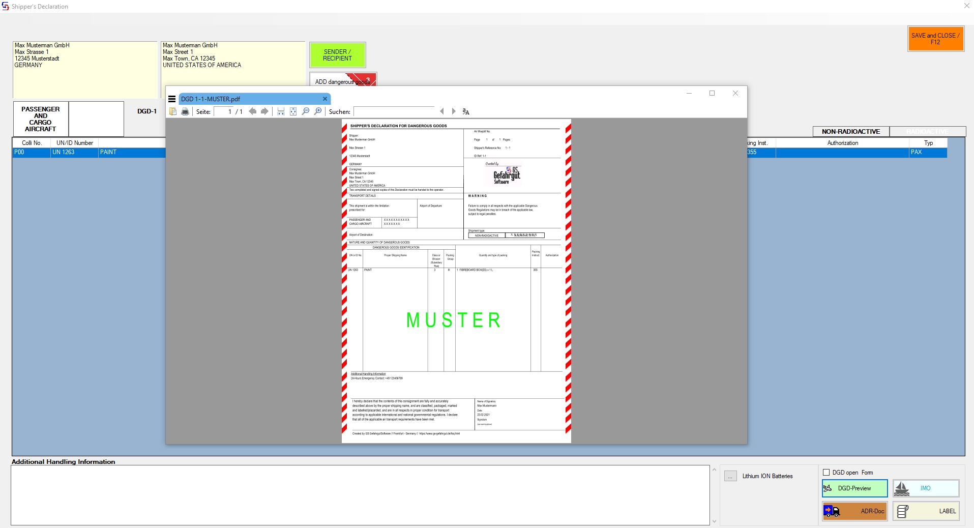Open Lithium ION Batteries ellipsis button
The height and width of the screenshot is (528, 974).
pyautogui.click(x=730, y=476)
